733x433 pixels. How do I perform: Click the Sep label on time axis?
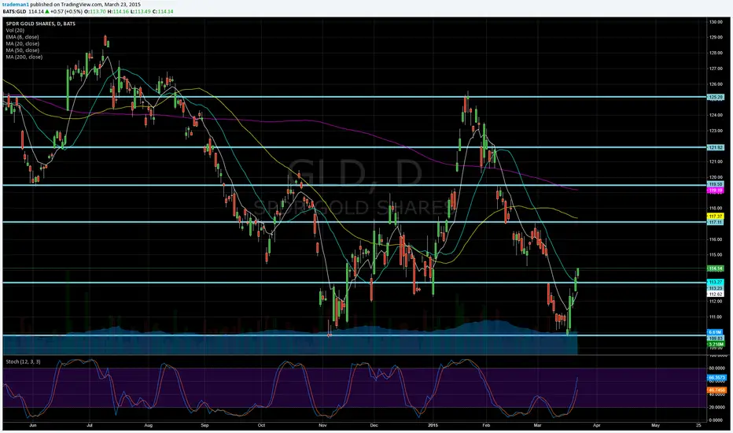tap(204, 425)
